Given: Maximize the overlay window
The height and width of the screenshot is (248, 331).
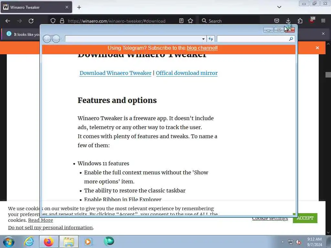Looking at the screenshot, I should pos(279,30).
